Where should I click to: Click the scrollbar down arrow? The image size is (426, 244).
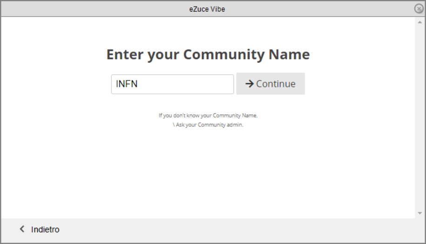pyautogui.click(x=420, y=213)
